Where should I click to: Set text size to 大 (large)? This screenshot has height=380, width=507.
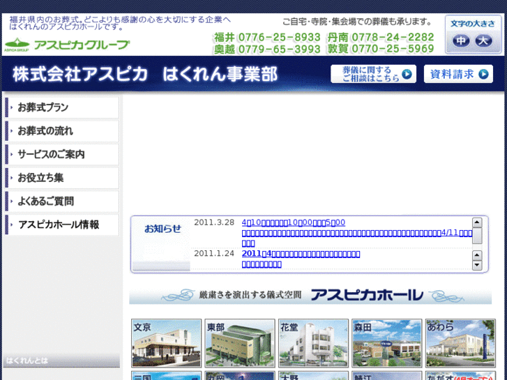click(483, 40)
